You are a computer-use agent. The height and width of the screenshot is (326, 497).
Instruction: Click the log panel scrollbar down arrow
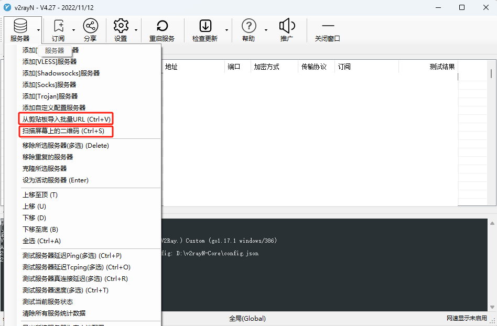[492, 307]
